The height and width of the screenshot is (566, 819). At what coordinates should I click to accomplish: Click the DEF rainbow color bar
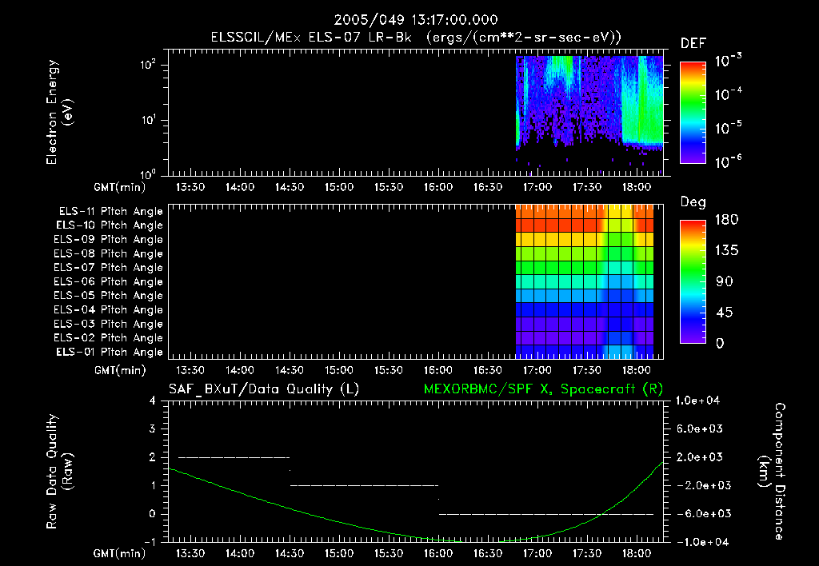pyautogui.click(x=693, y=112)
